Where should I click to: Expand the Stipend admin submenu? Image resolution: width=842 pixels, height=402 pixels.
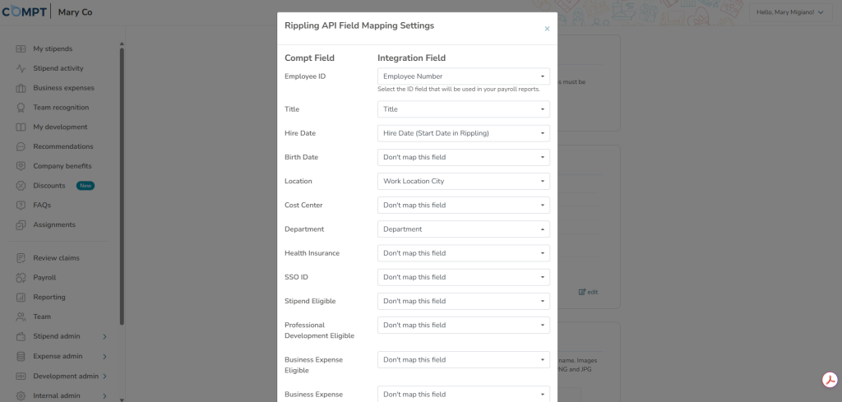tap(104, 336)
